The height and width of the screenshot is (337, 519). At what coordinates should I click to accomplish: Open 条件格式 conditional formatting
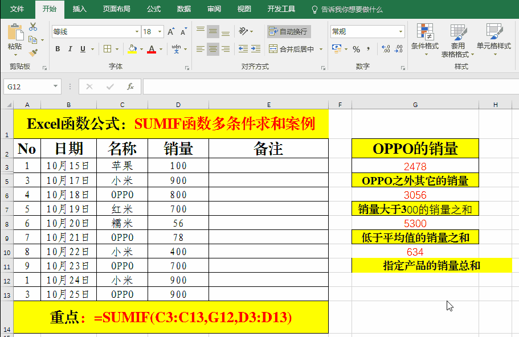pyautogui.click(x=425, y=40)
